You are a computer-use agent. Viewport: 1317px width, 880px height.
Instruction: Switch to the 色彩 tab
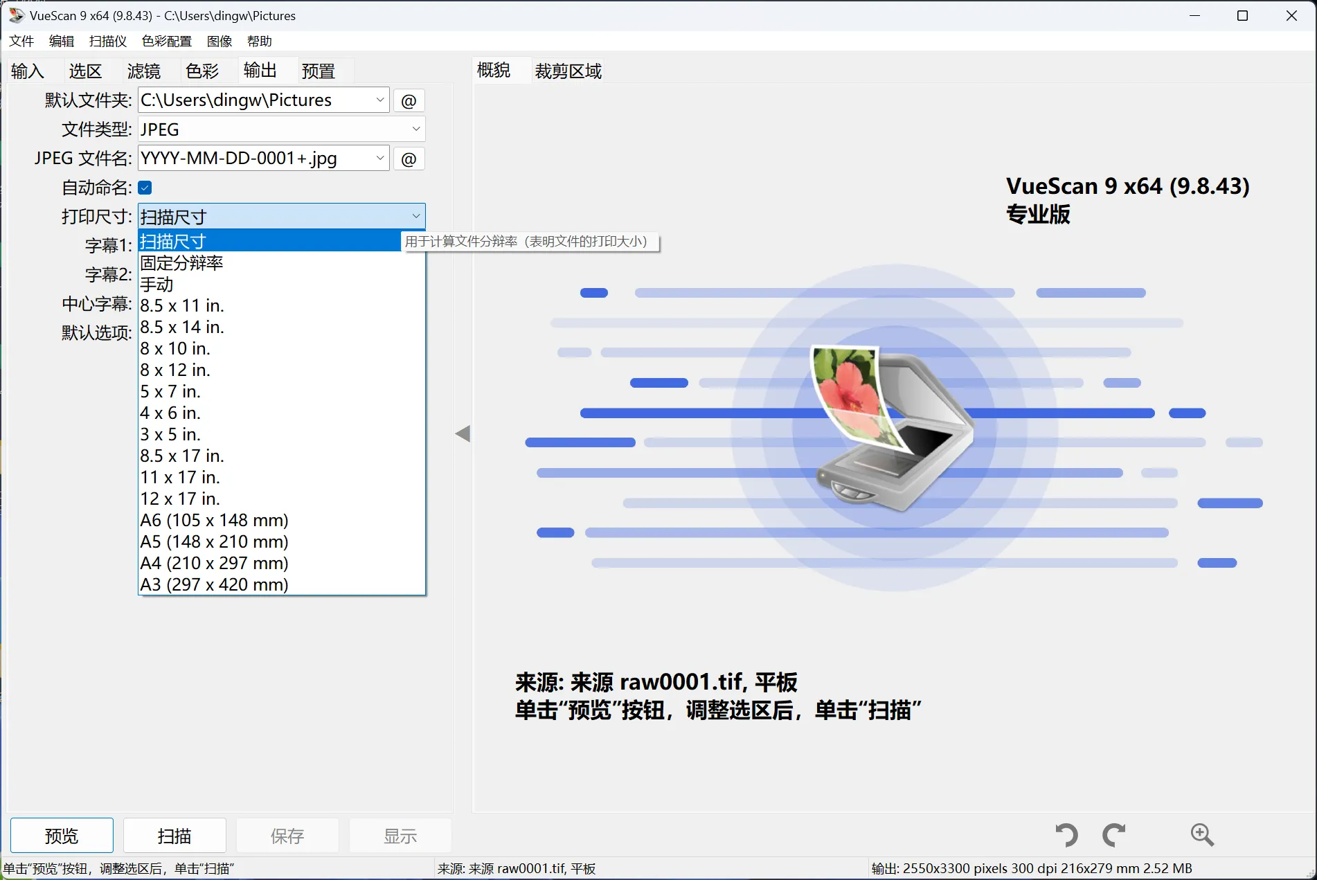202,71
